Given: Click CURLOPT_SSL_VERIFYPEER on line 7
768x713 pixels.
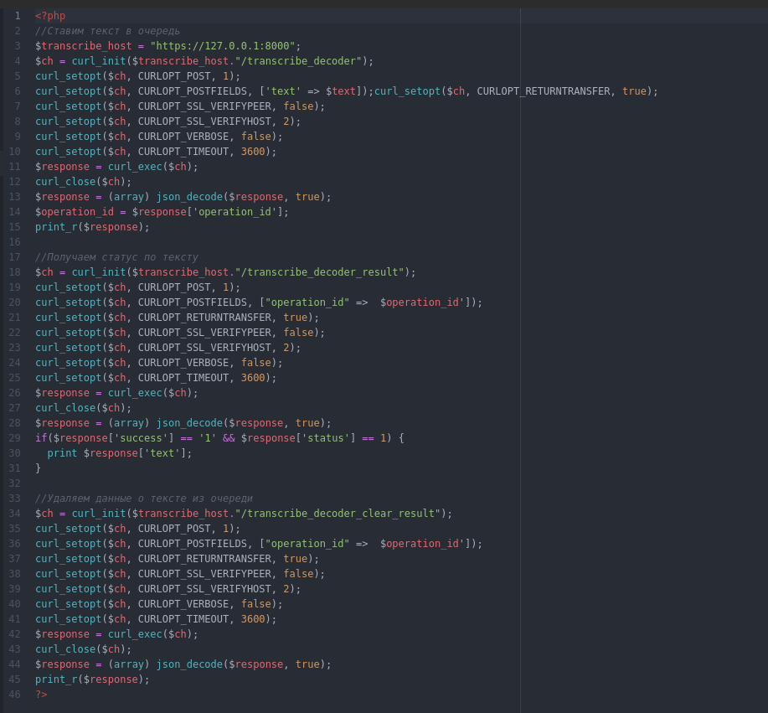Looking at the screenshot, I should [x=204, y=106].
